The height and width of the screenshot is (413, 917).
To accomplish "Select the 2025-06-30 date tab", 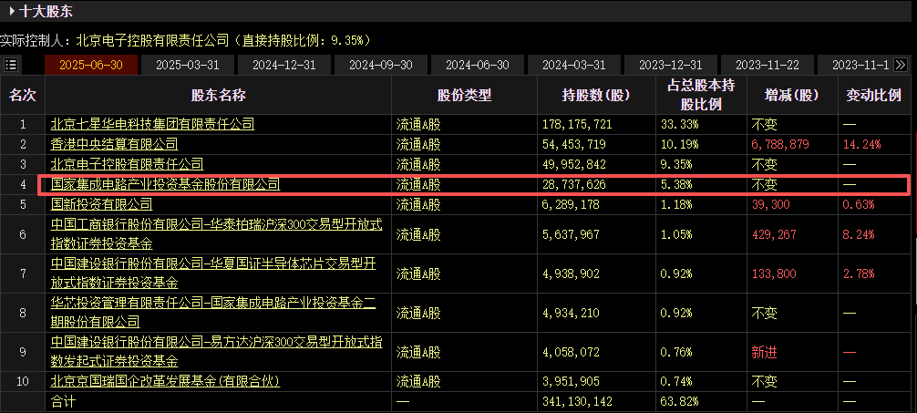I will [x=91, y=65].
